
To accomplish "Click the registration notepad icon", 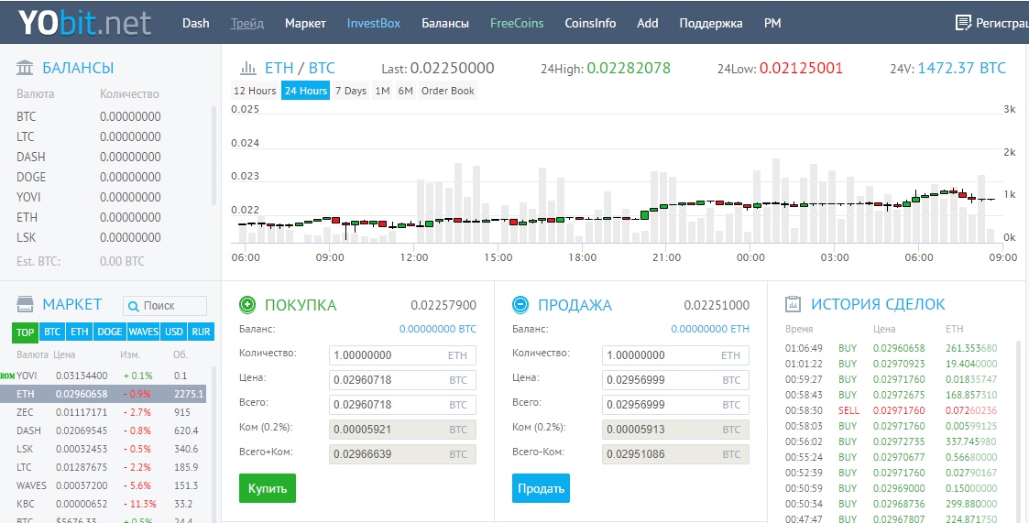I will click(x=963, y=23).
